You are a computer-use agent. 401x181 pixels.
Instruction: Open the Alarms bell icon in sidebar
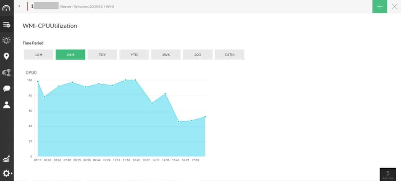[x=6, y=40]
